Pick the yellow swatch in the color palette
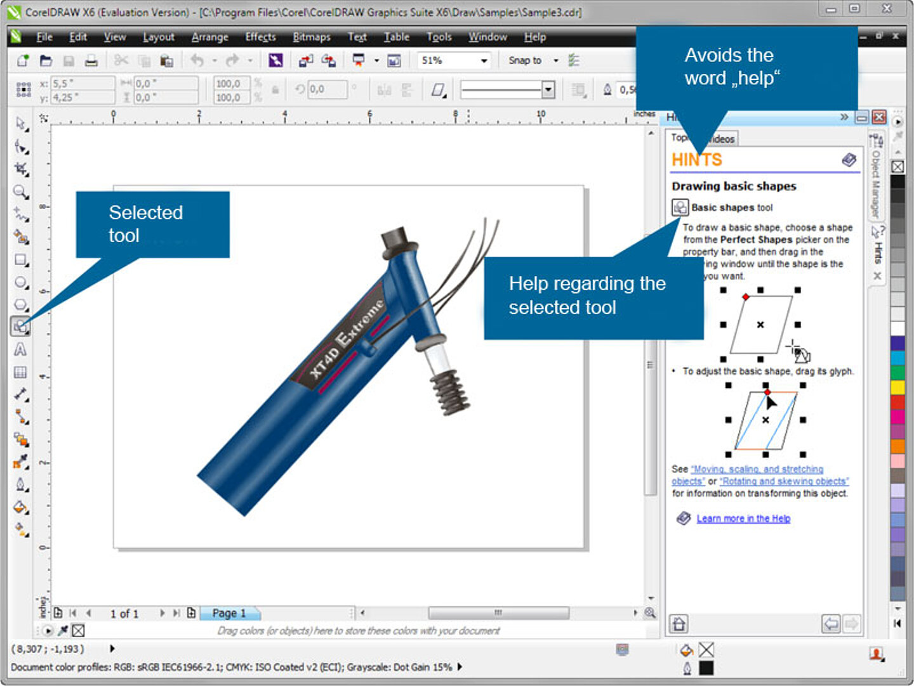The image size is (914, 686). coord(897,386)
